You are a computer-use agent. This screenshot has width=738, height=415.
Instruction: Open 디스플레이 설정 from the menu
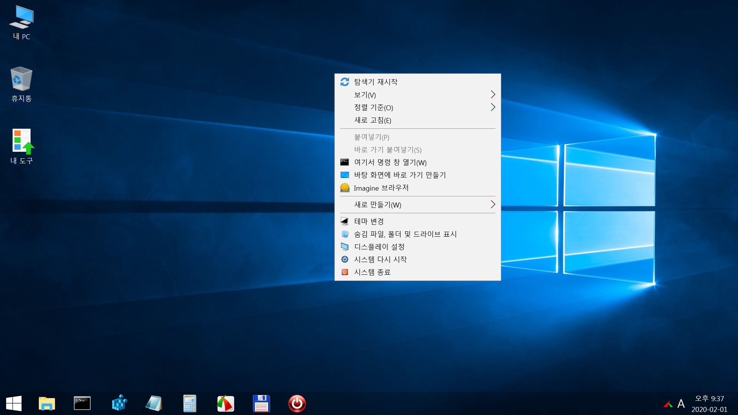coord(418,247)
